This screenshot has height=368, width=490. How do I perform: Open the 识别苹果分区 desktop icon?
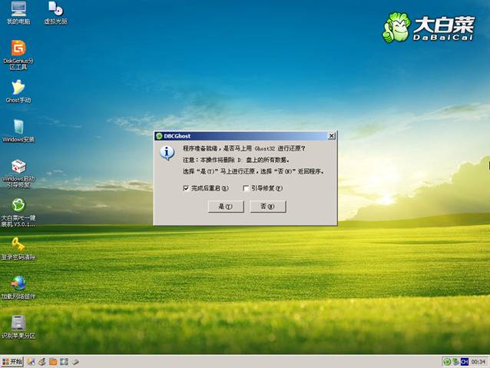point(18,323)
